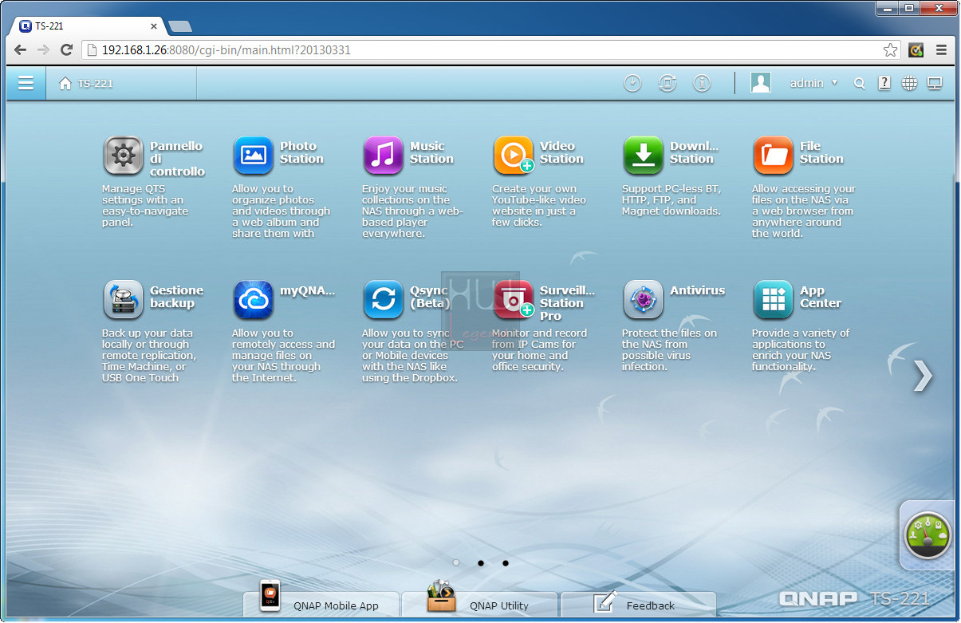Open the Antivirus icon
The image size is (961, 623).
(644, 300)
